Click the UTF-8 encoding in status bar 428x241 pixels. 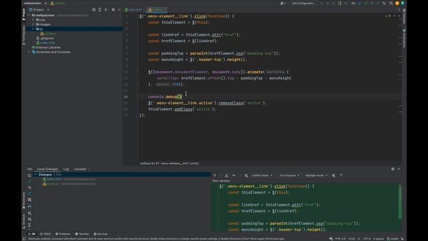[x=366, y=238]
